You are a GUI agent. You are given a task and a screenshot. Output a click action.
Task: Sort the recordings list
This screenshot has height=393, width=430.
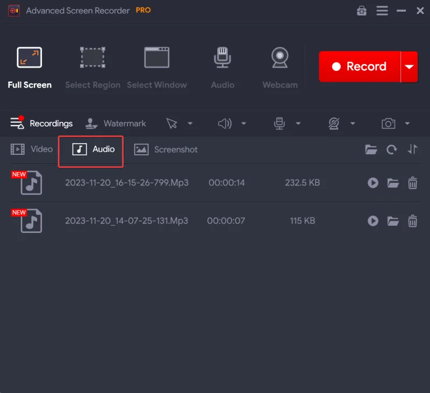pyautogui.click(x=413, y=149)
